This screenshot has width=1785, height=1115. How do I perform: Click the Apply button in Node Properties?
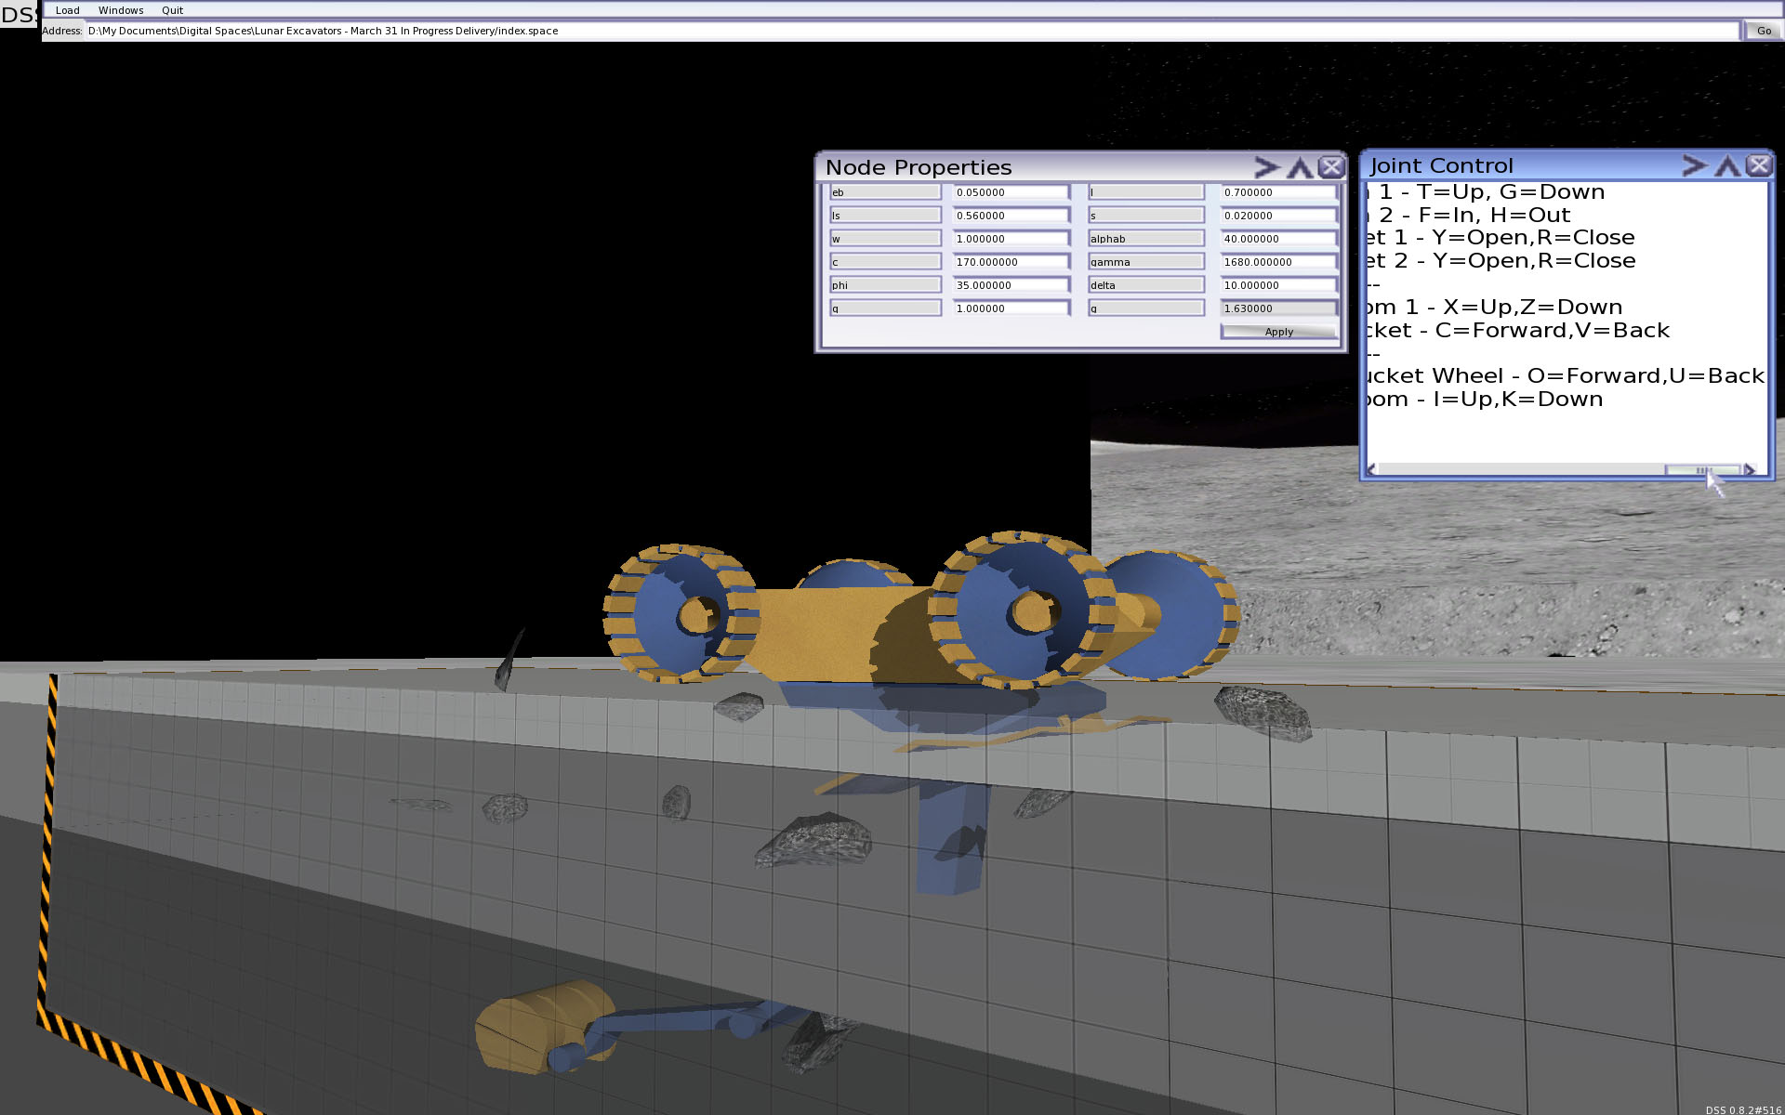(1278, 332)
